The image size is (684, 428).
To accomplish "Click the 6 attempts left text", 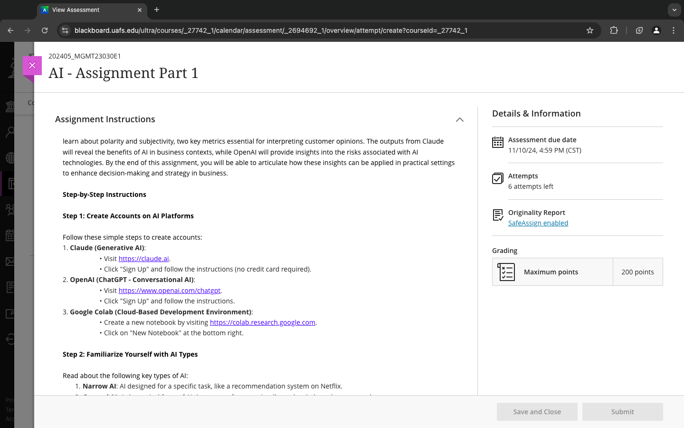I will (531, 186).
